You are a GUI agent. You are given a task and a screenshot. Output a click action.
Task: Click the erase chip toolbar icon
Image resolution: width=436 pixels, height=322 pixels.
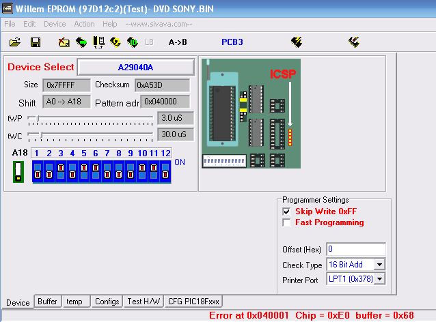(64, 42)
